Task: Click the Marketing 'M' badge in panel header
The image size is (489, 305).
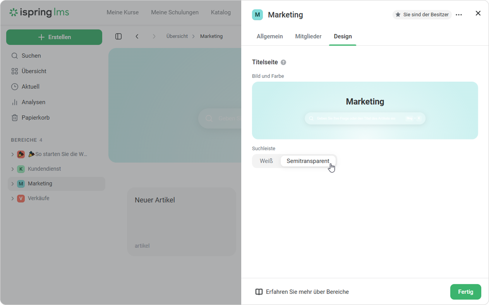Action: (257, 15)
